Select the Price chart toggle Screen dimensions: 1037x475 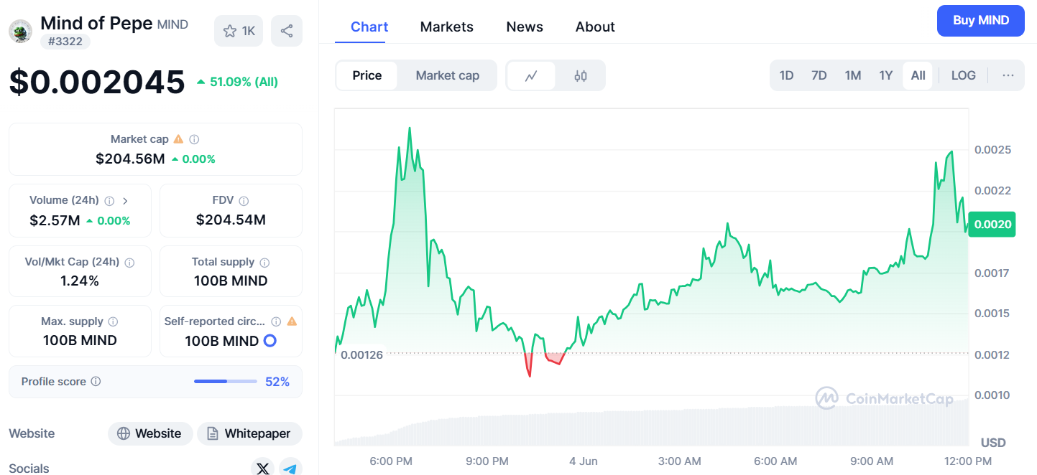point(367,75)
